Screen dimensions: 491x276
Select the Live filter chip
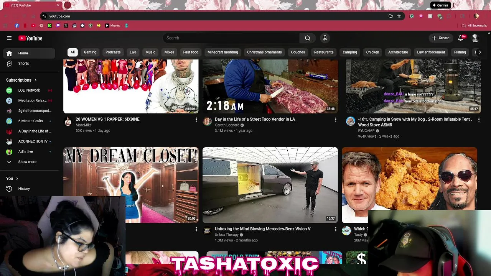click(133, 52)
